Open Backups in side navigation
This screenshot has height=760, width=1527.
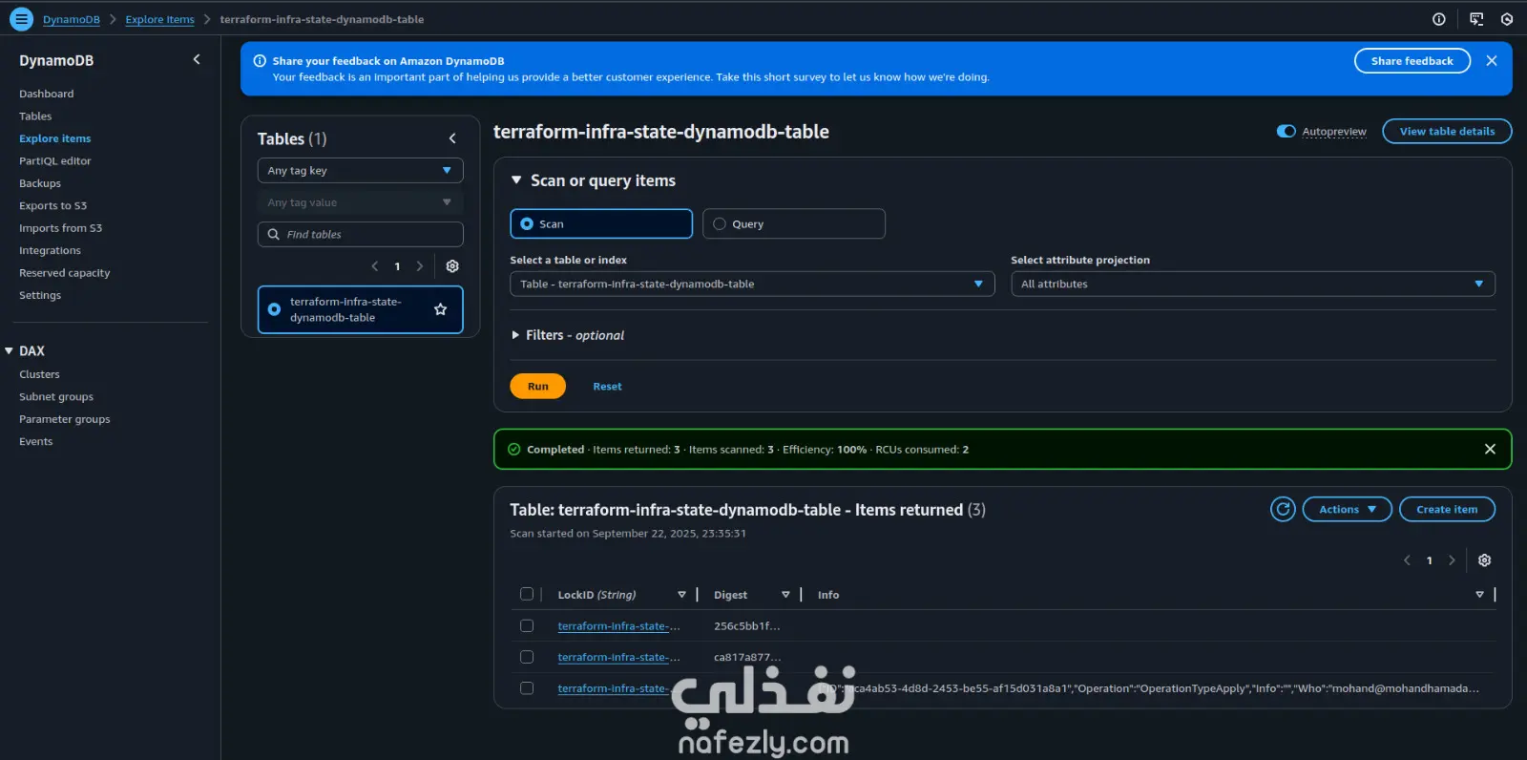click(x=40, y=183)
